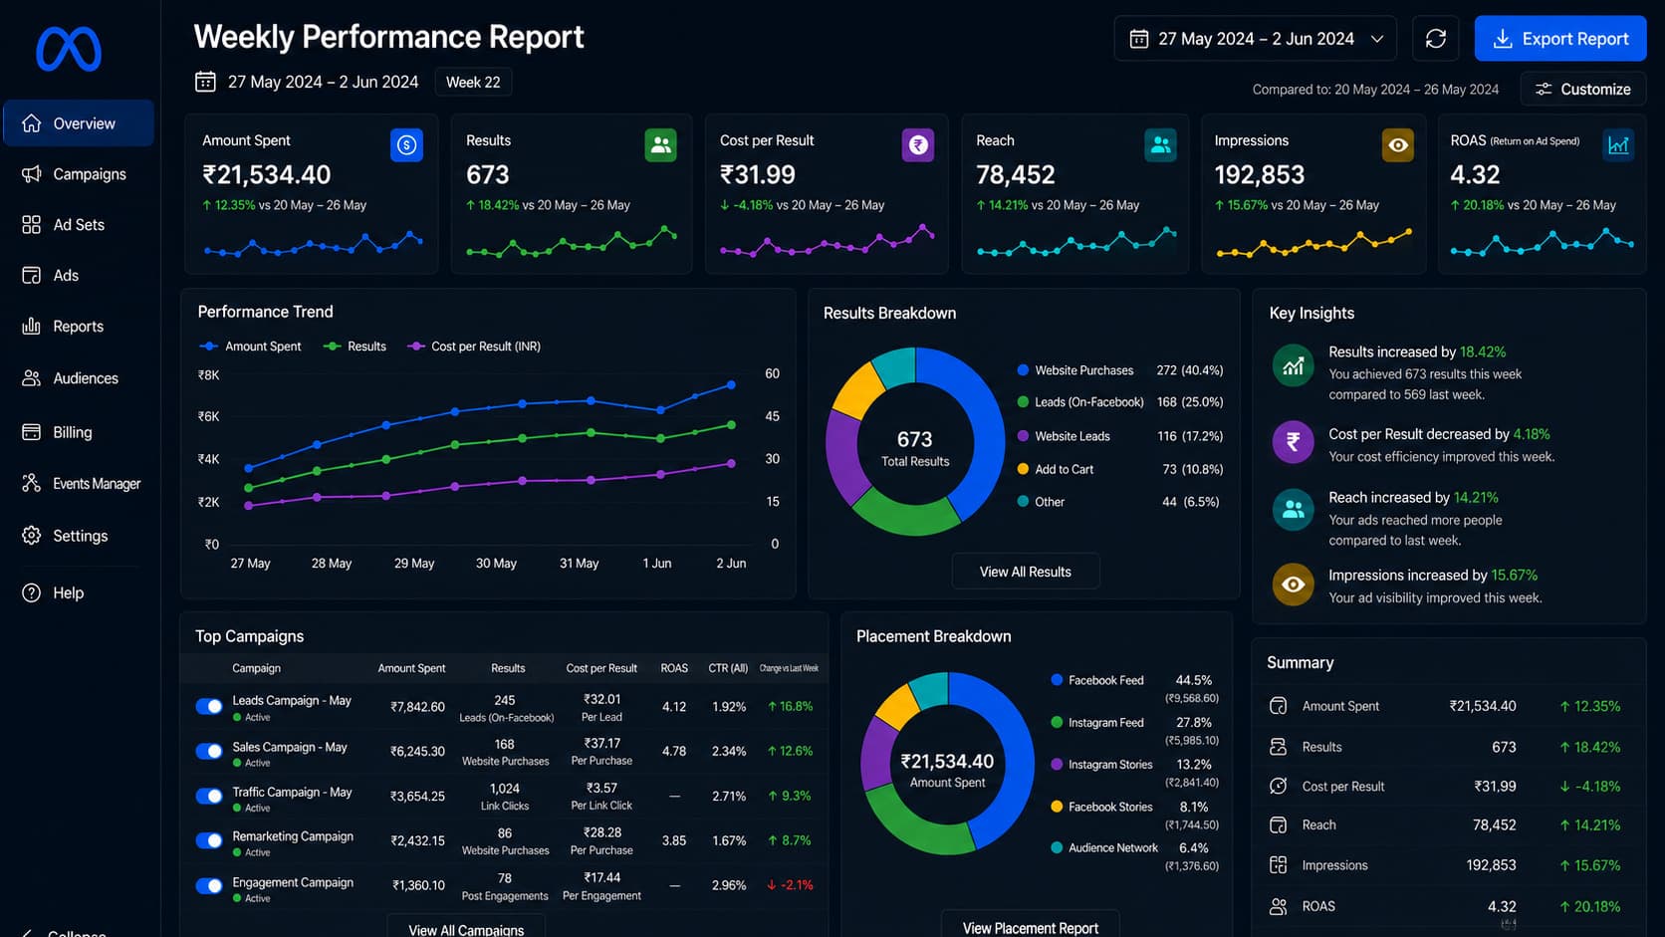
Task: Click the Reach icon in Summary
Action: pos(1279,824)
